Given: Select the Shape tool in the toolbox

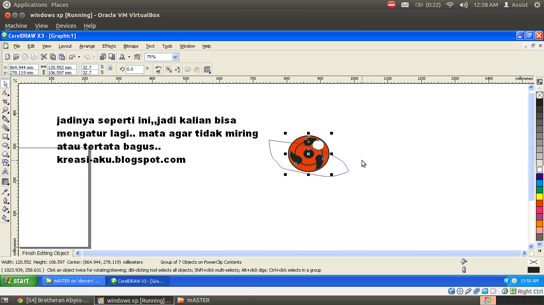Looking at the screenshot, I should (x=5, y=93).
